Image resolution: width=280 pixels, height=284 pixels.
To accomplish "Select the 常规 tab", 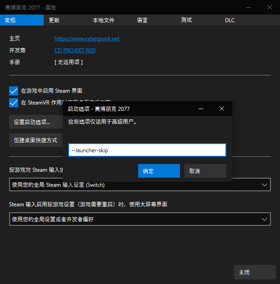I will [x=11, y=20].
